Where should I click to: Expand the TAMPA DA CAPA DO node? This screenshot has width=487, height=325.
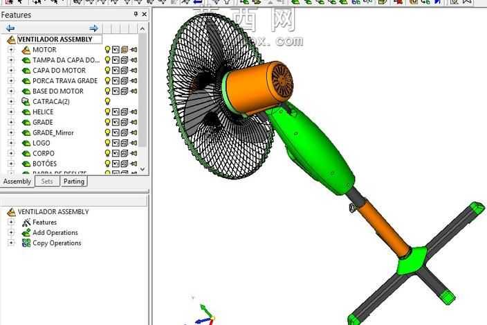tap(11, 60)
